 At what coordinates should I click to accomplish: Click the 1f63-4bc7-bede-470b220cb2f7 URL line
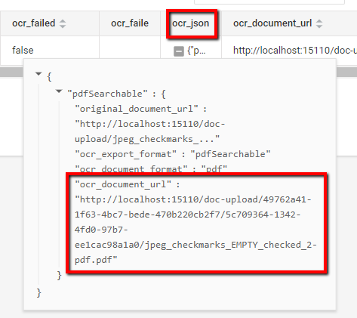pyautogui.click(x=188, y=215)
